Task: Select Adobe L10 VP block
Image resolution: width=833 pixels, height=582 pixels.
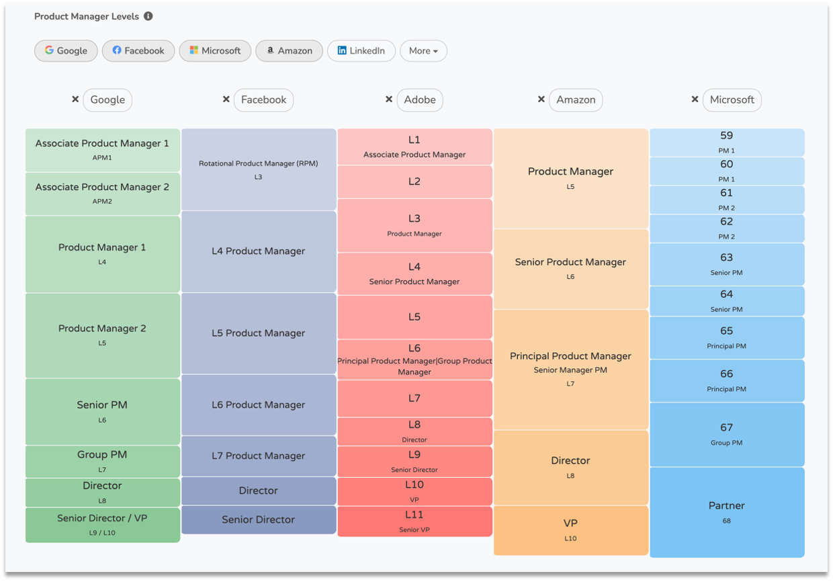Action: click(414, 492)
